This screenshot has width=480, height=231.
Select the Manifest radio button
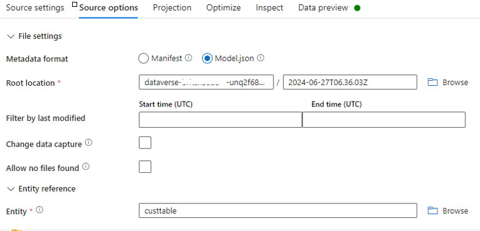coord(143,58)
